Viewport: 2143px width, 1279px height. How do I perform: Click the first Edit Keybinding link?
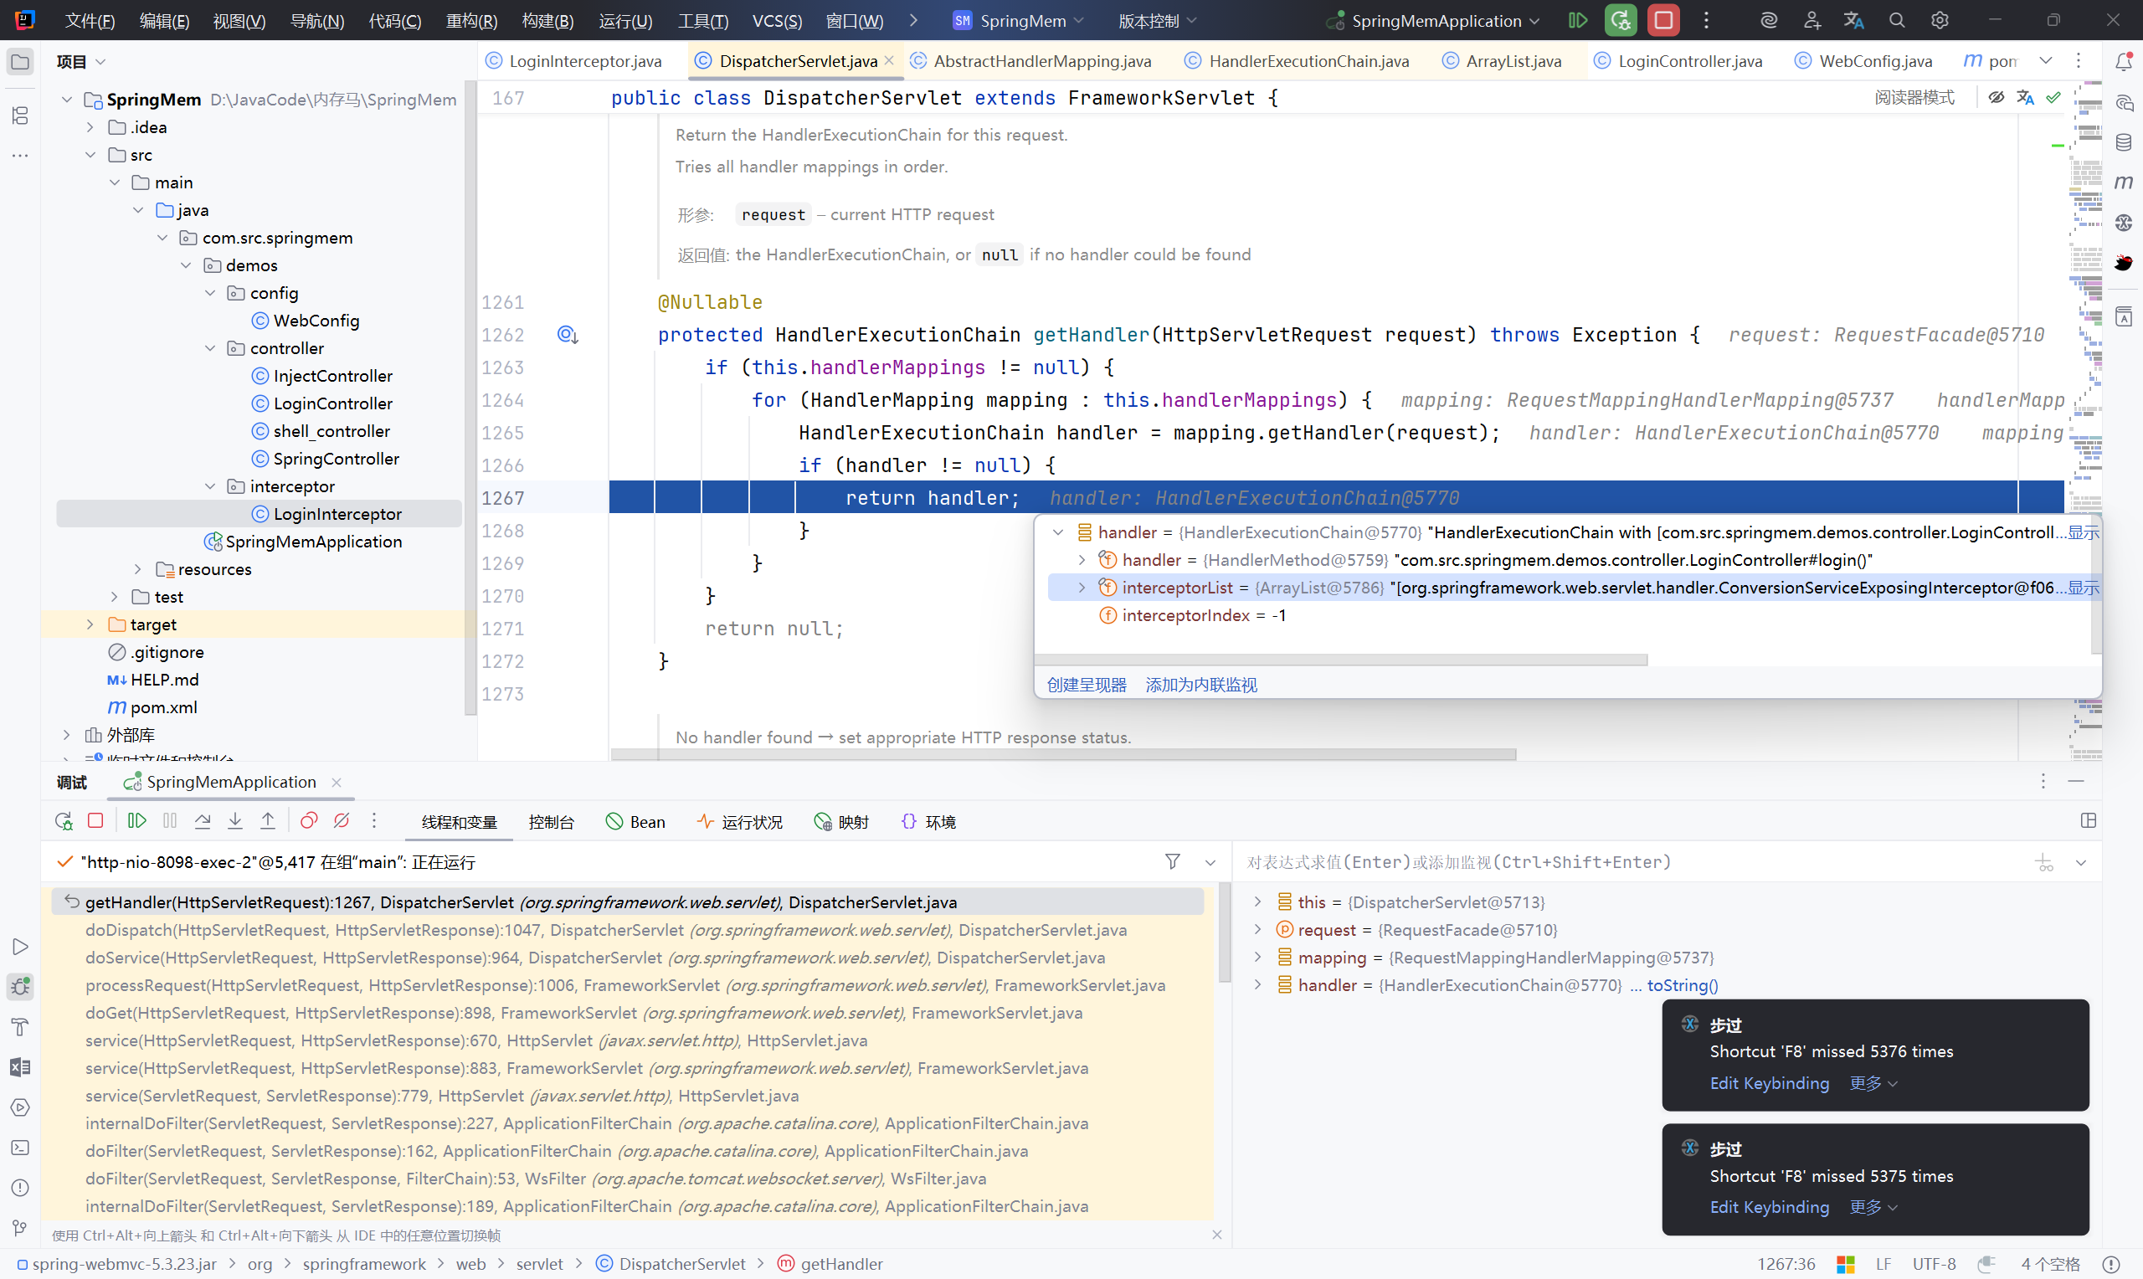click(x=1769, y=1083)
